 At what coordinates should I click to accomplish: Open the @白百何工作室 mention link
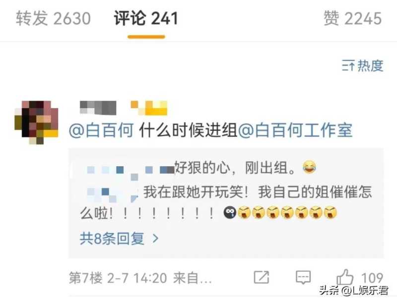[295, 130]
